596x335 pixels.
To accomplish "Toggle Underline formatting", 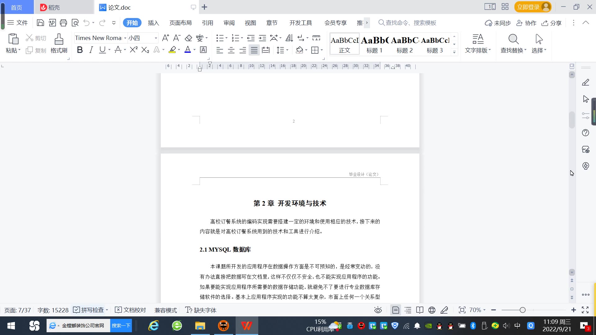I will (x=102, y=50).
